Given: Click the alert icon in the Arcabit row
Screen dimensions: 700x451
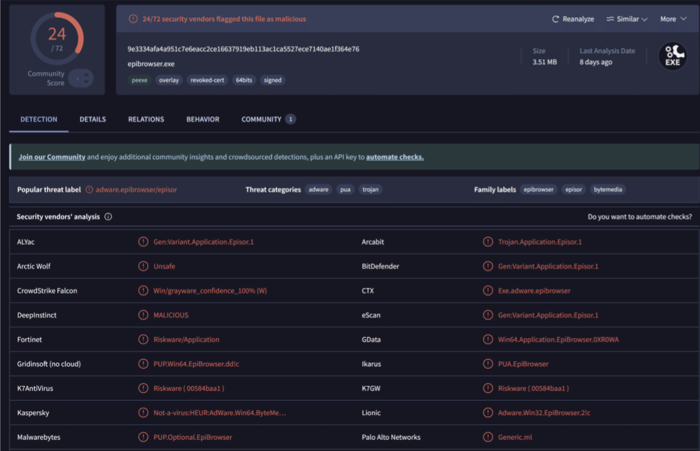Looking at the screenshot, I should 488,242.
